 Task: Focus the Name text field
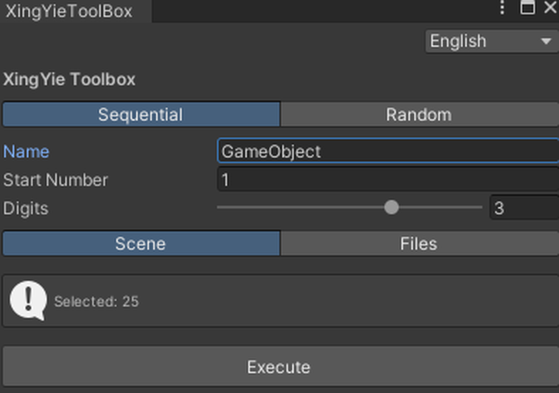click(389, 151)
